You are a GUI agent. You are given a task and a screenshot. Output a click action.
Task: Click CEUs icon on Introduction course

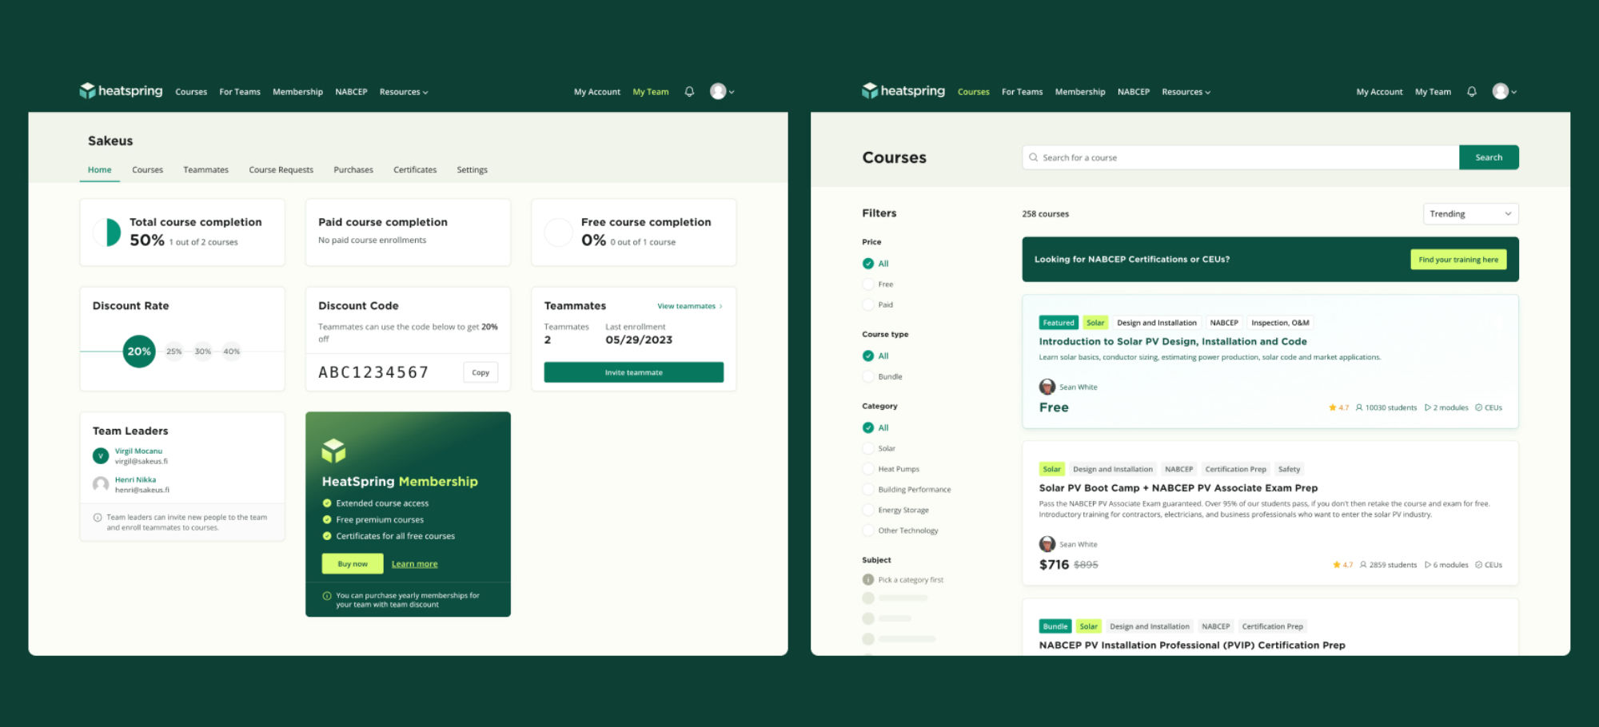coord(1479,407)
